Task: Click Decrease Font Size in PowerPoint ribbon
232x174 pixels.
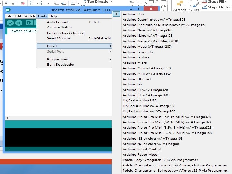Action: (13, 3)
